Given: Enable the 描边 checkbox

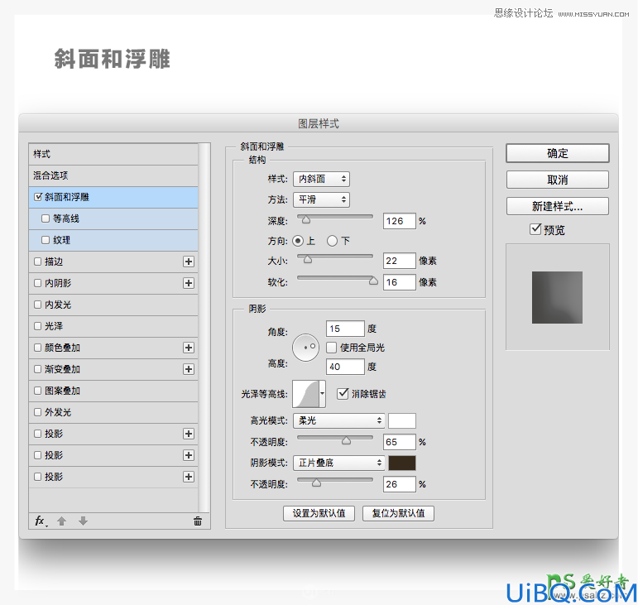Looking at the screenshot, I should click(38, 262).
